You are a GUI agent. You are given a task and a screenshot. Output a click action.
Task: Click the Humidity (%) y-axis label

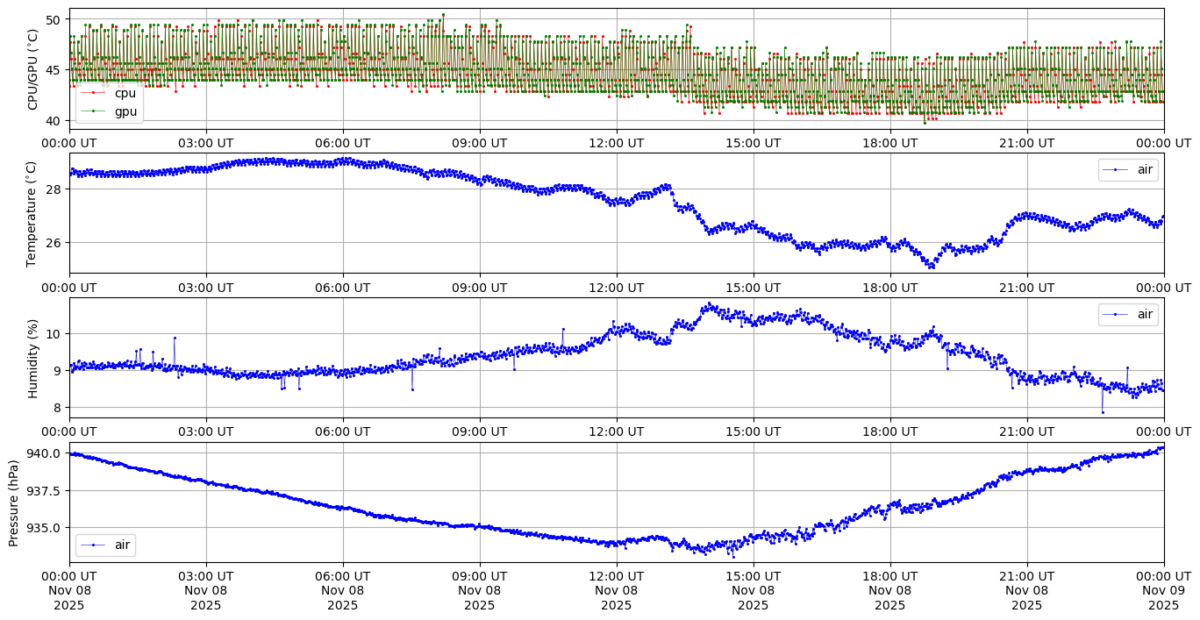point(33,358)
